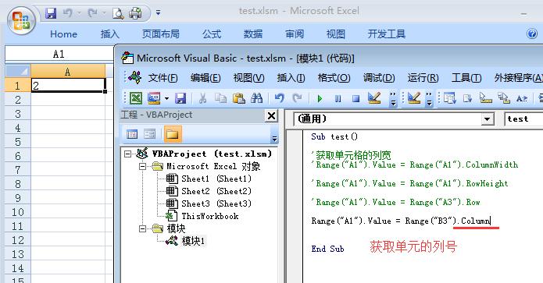Collapse 模块 folder in project tree
543x283 pixels.
pyautogui.click(x=142, y=228)
